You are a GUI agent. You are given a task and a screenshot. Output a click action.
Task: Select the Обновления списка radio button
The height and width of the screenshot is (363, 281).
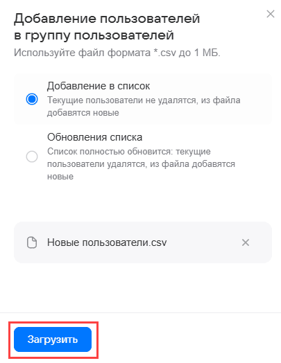(x=32, y=157)
